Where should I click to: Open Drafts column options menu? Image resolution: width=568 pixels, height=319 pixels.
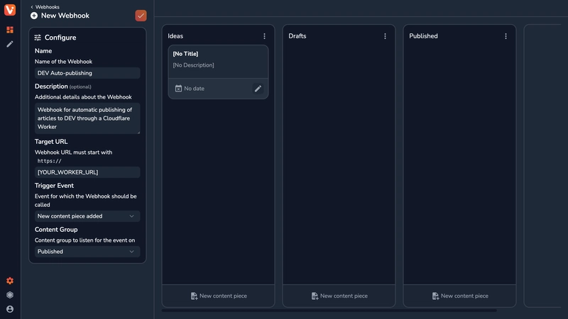385,36
